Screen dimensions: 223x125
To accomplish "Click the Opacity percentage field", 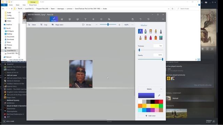I will (x=158, y=55).
